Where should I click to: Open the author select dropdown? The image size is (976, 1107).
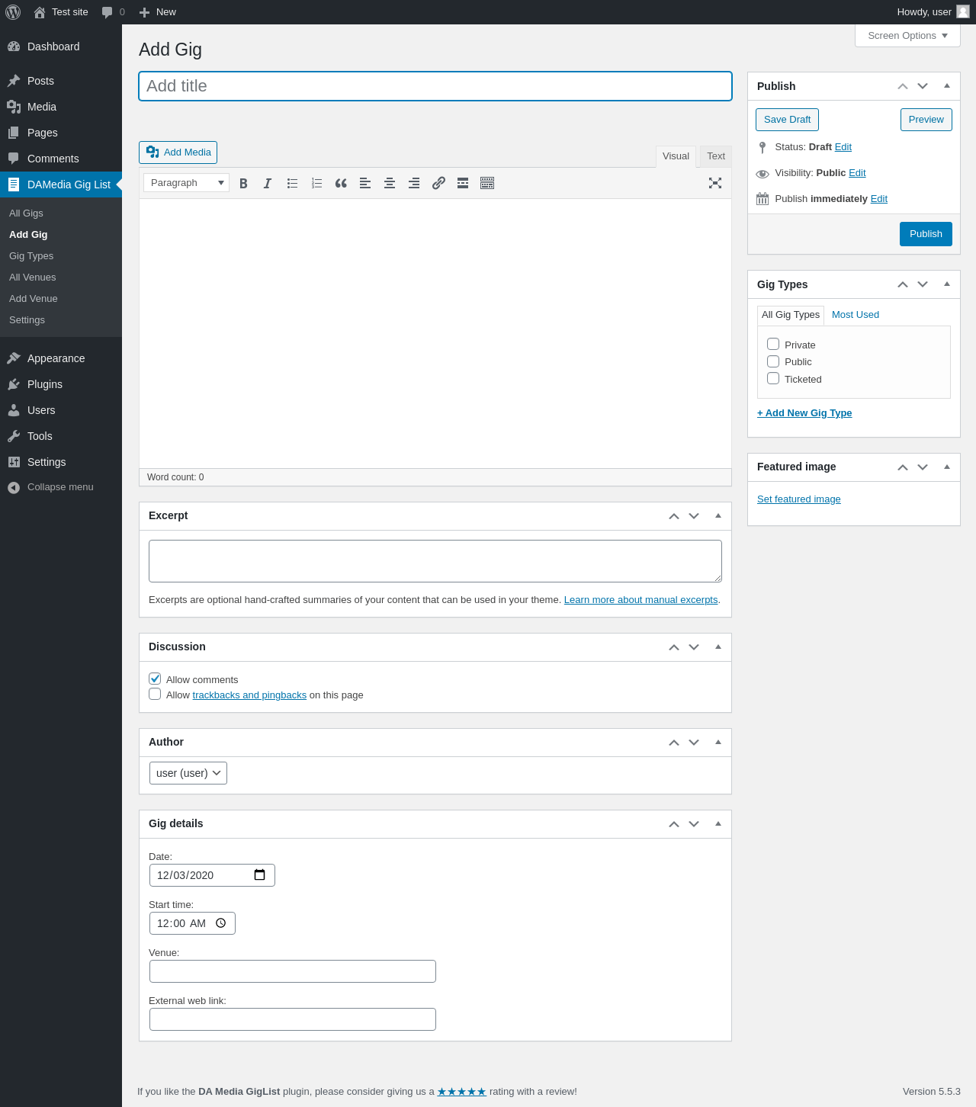point(188,773)
